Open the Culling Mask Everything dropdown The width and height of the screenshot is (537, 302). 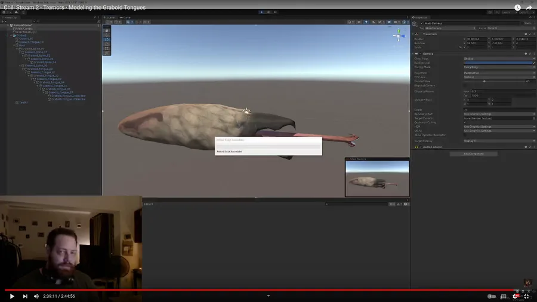[x=499, y=67]
